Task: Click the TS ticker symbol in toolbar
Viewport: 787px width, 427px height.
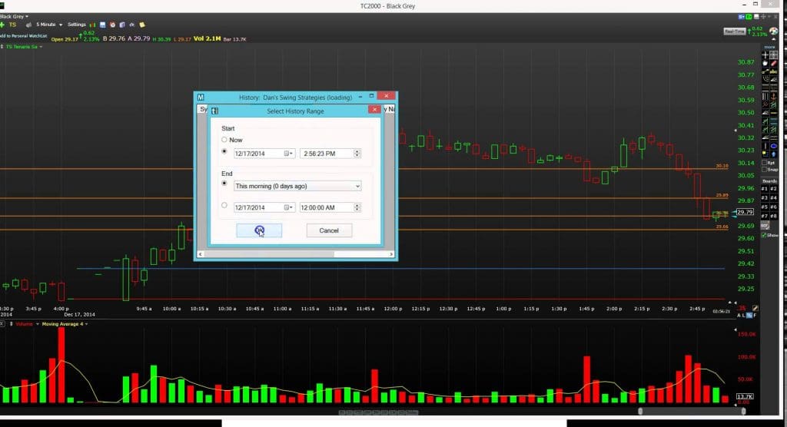Action: point(12,25)
